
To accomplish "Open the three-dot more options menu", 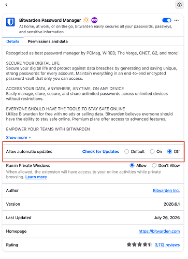I will click(x=177, y=20).
